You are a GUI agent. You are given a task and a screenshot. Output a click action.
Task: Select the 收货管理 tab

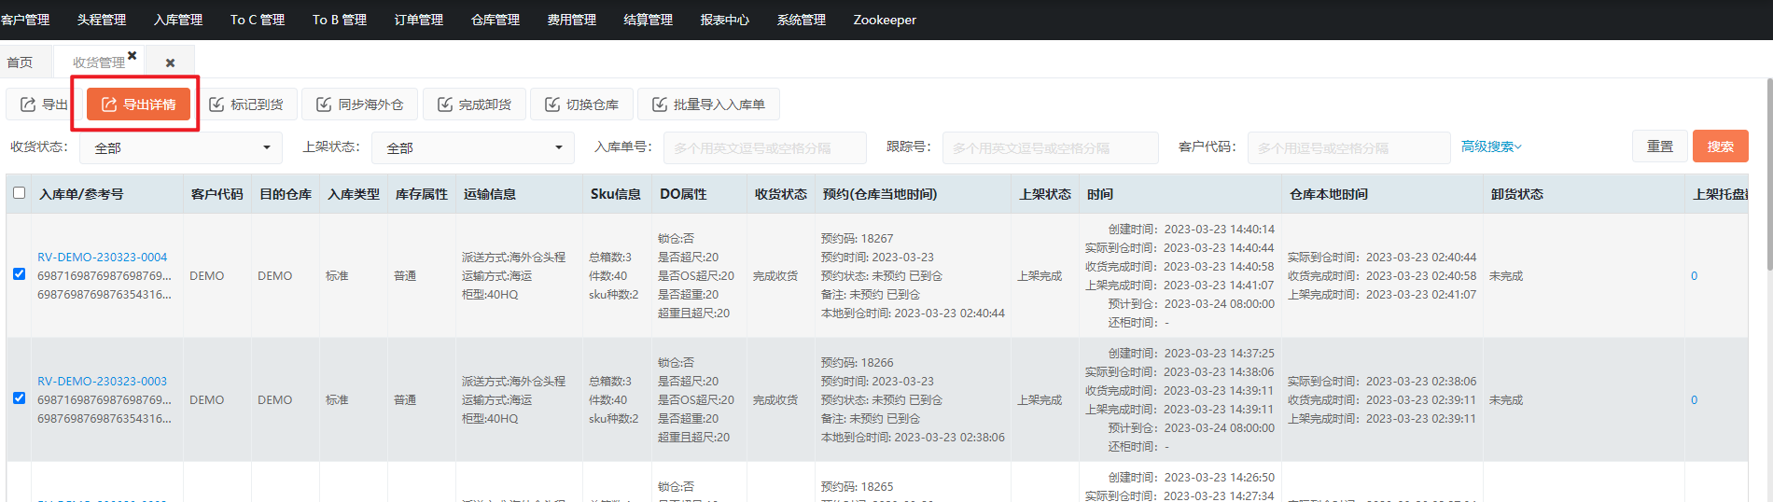(x=99, y=63)
